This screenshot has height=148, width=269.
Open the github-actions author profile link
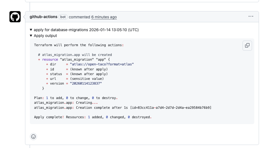(43, 17)
